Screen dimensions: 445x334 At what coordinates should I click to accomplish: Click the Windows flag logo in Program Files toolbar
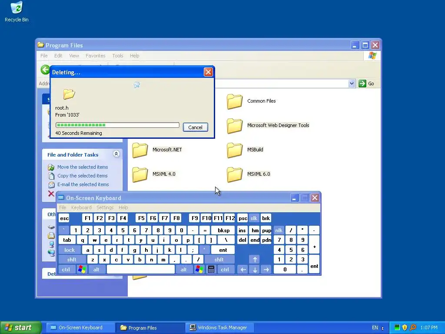pos(372,56)
